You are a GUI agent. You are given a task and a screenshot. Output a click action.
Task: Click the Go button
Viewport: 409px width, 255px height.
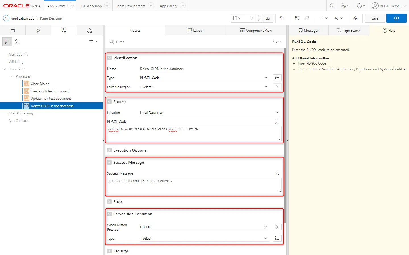[268, 18]
